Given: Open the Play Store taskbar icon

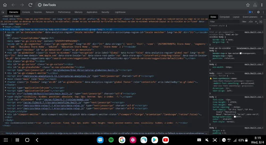Looking at the screenshot, I should pos(155,140).
